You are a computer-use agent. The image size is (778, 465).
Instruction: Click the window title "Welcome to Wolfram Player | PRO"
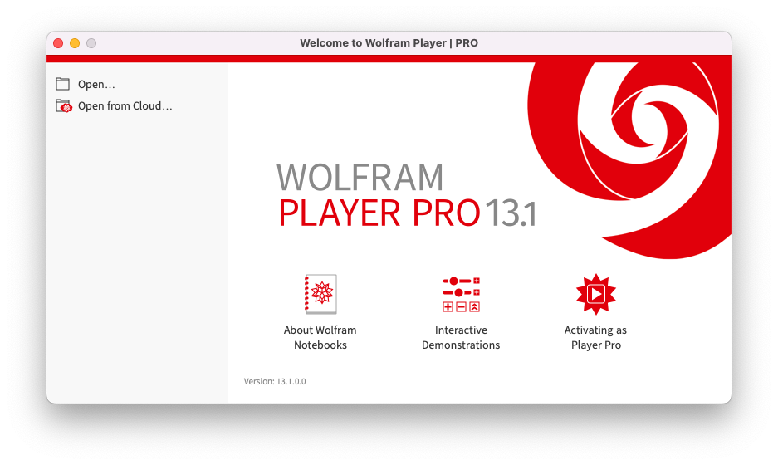point(389,43)
